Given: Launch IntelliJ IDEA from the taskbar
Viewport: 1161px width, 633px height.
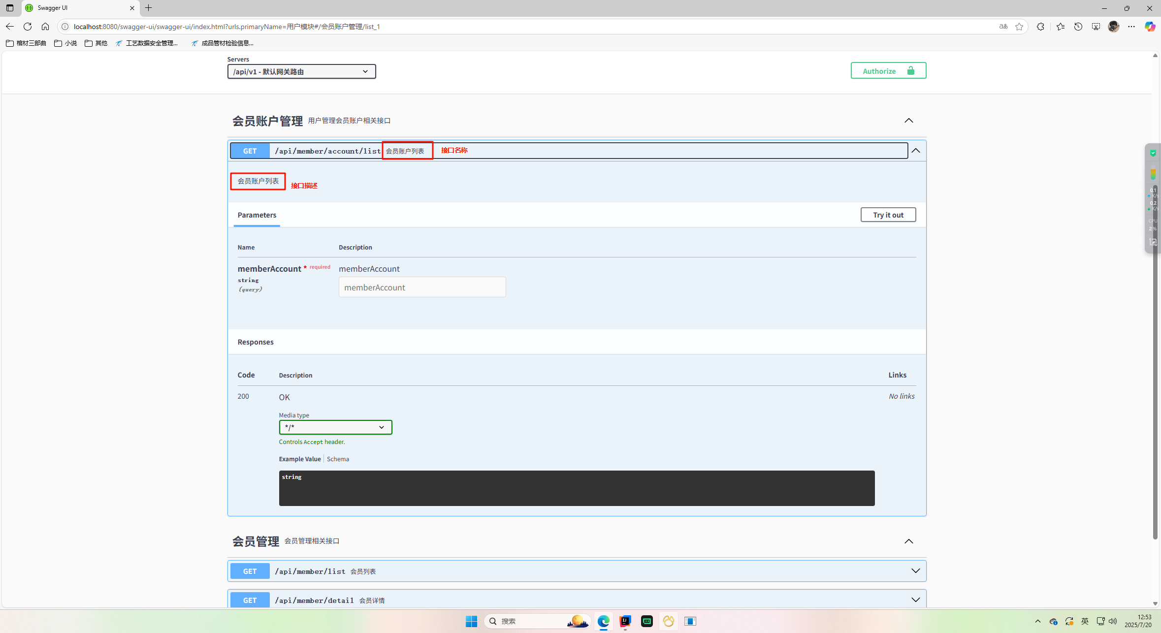Looking at the screenshot, I should (624, 621).
